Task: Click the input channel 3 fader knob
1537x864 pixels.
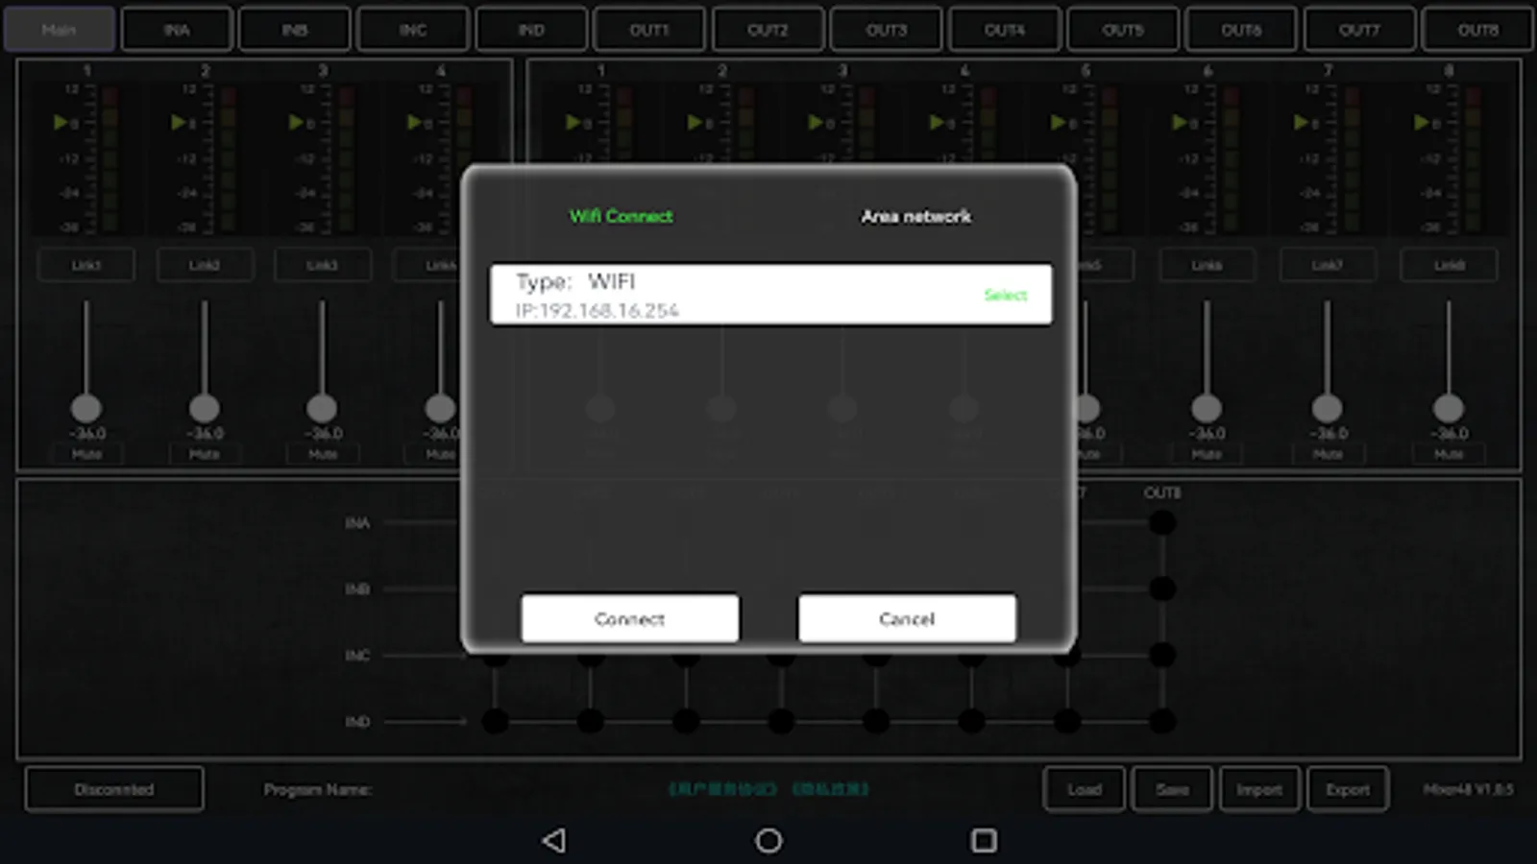Action: click(x=322, y=409)
